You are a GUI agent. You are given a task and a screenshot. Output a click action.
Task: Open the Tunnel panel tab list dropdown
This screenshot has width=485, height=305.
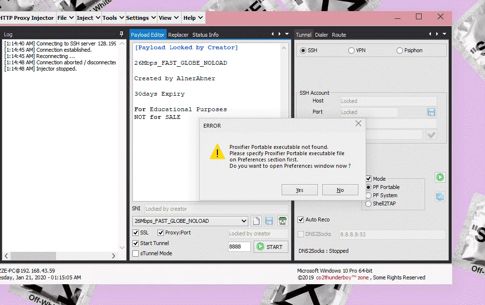(444, 34)
